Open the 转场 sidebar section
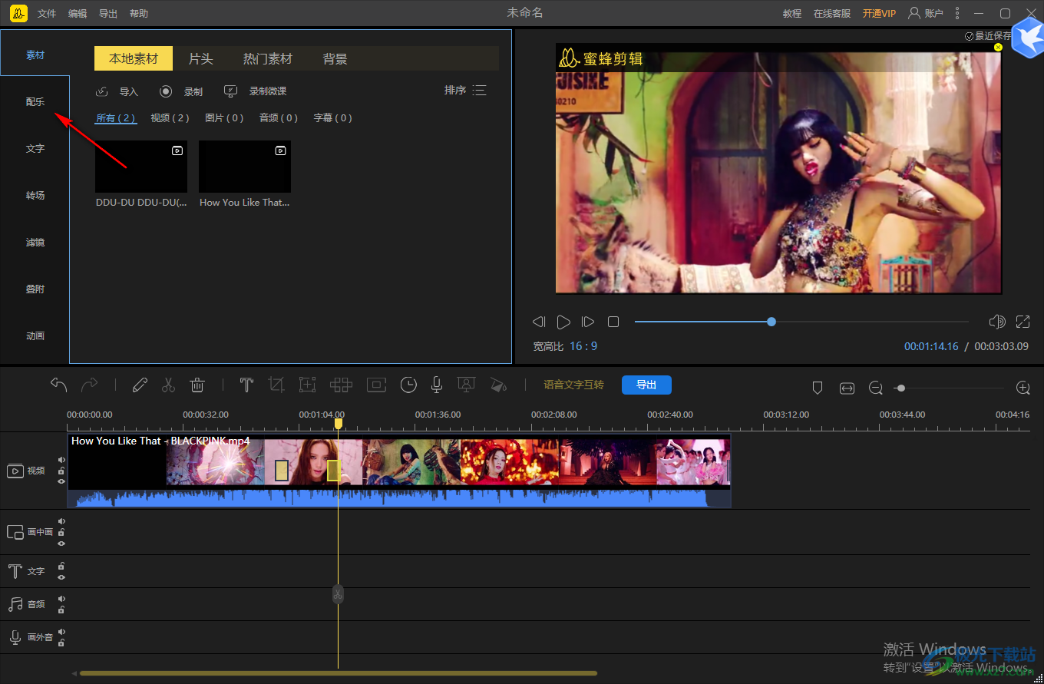 pos(35,195)
